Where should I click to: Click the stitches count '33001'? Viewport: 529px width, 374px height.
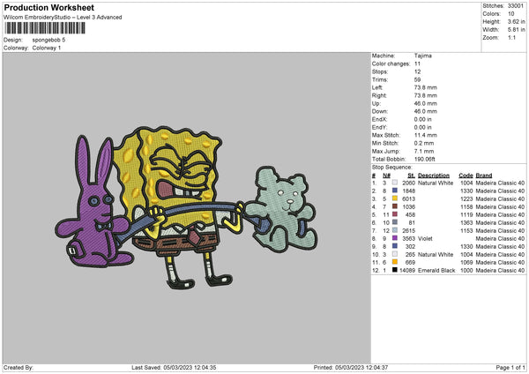[x=516, y=6]
